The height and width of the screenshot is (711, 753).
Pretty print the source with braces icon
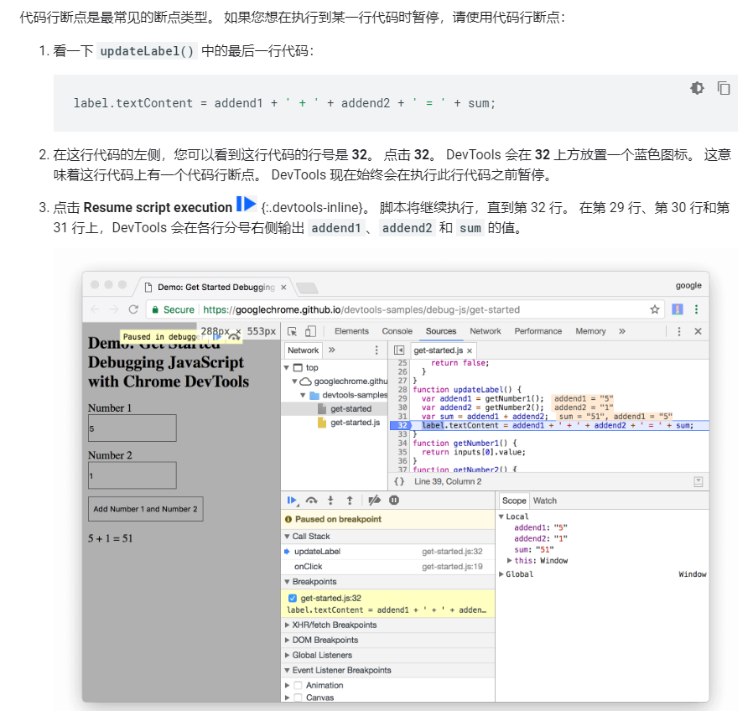pos(399,481)
